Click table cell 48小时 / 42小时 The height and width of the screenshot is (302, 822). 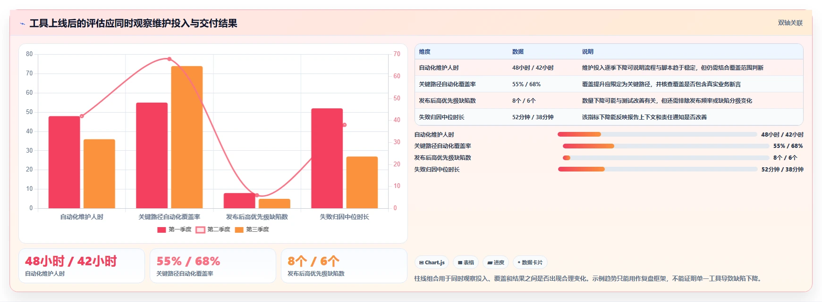tap(533, 68)
